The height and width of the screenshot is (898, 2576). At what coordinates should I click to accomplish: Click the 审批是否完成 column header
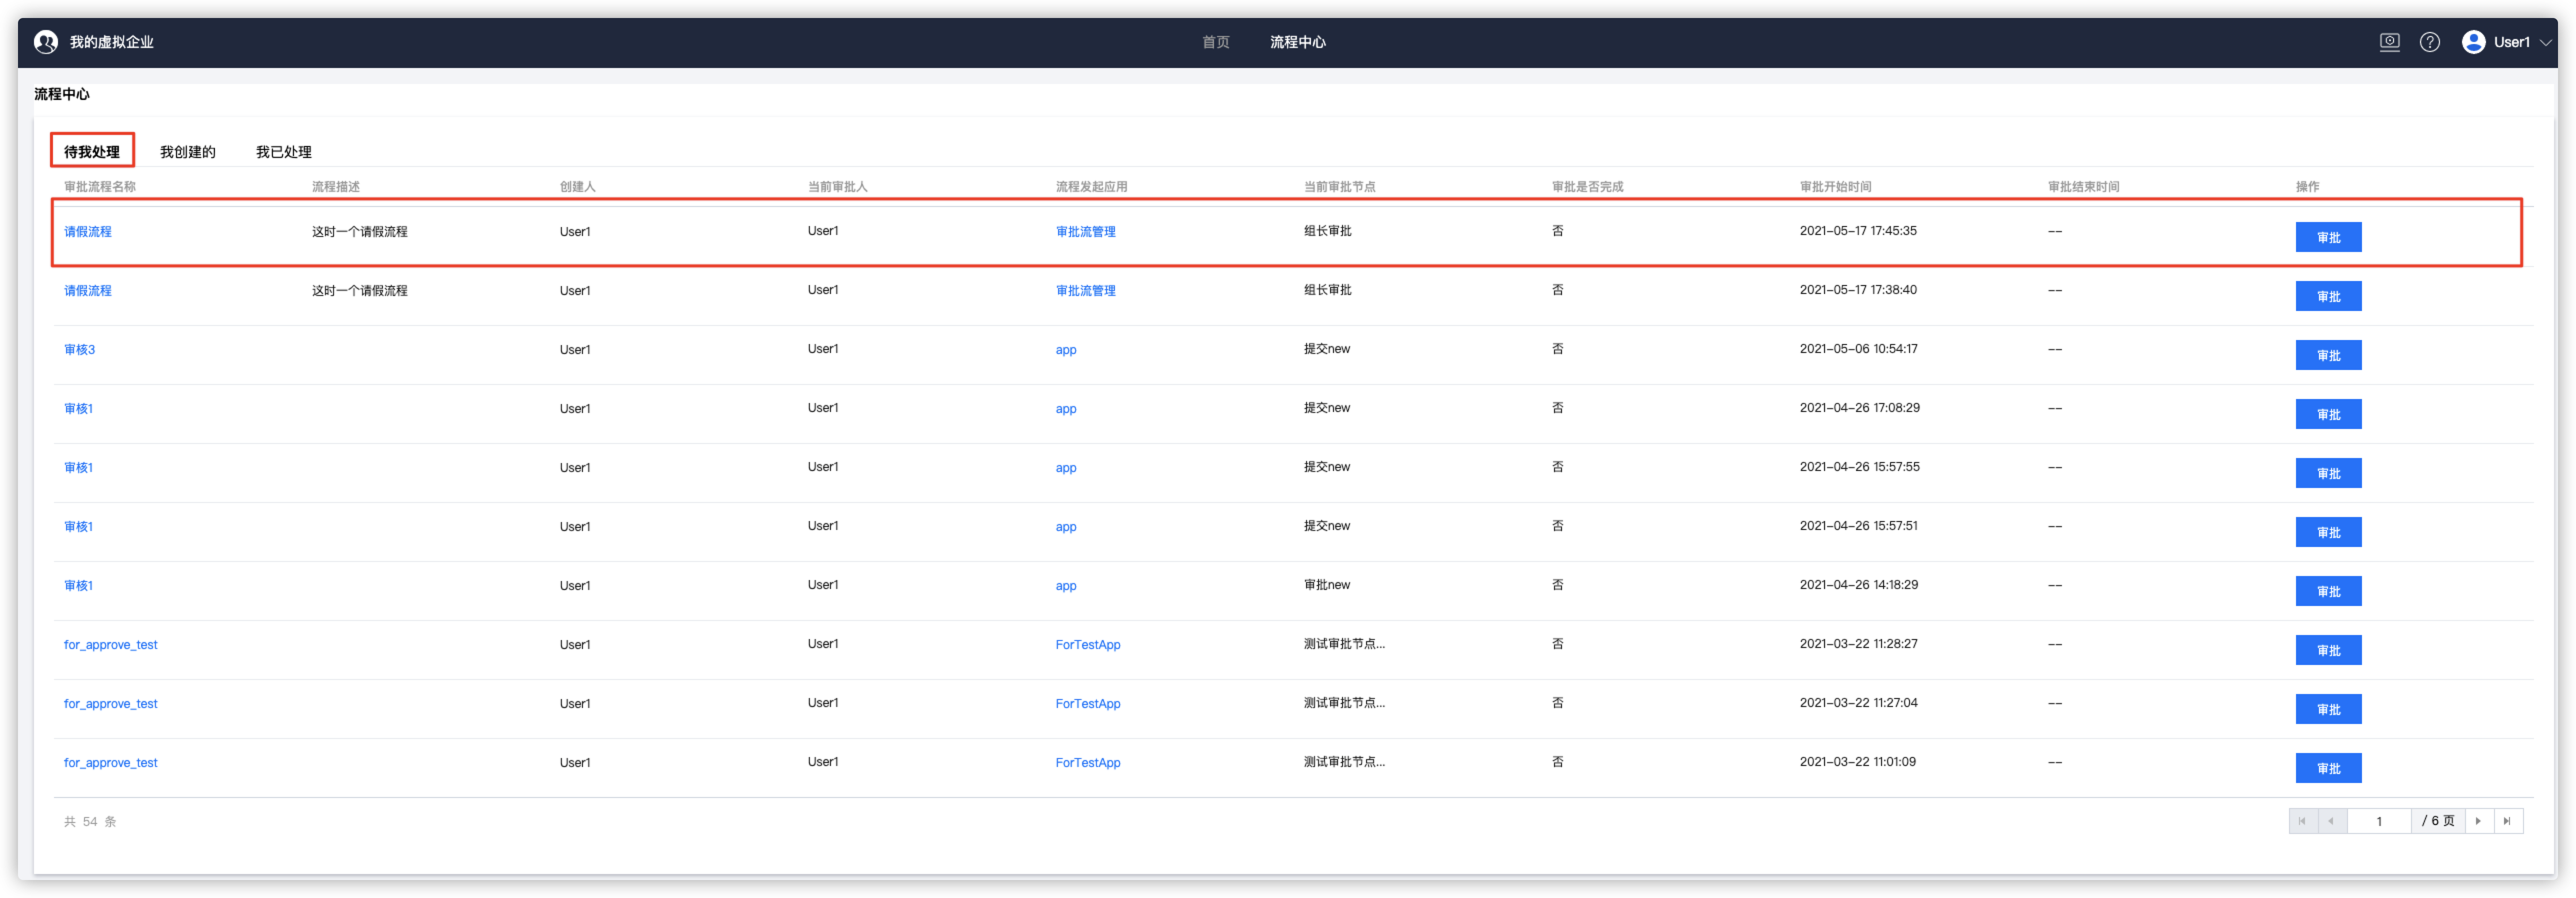coord(1587,186)
